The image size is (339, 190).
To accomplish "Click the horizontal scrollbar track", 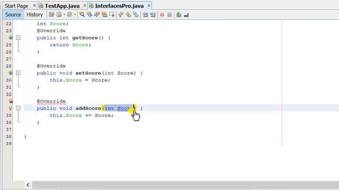I will coord(185,185).
